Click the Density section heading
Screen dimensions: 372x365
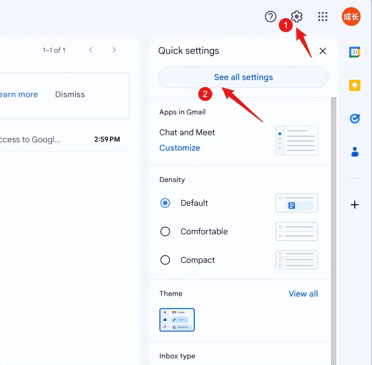[x=172, y=180]
